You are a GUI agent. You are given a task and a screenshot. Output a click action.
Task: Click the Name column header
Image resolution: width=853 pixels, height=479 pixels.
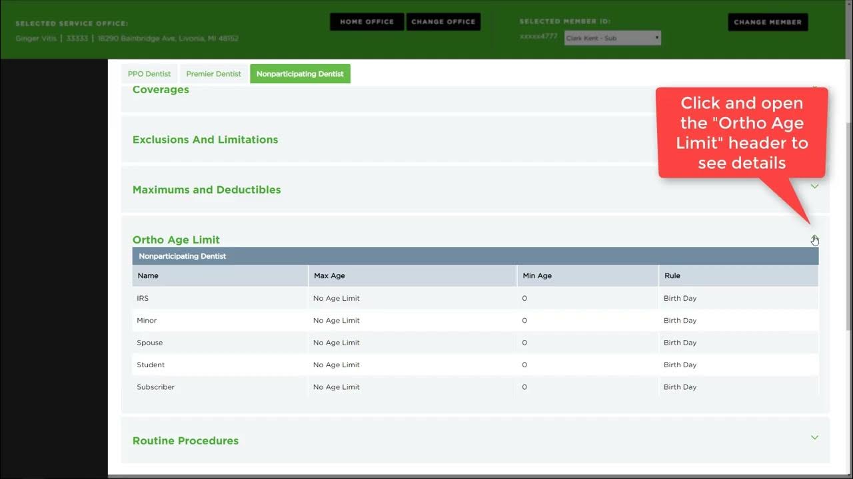[x=220, y=275]
